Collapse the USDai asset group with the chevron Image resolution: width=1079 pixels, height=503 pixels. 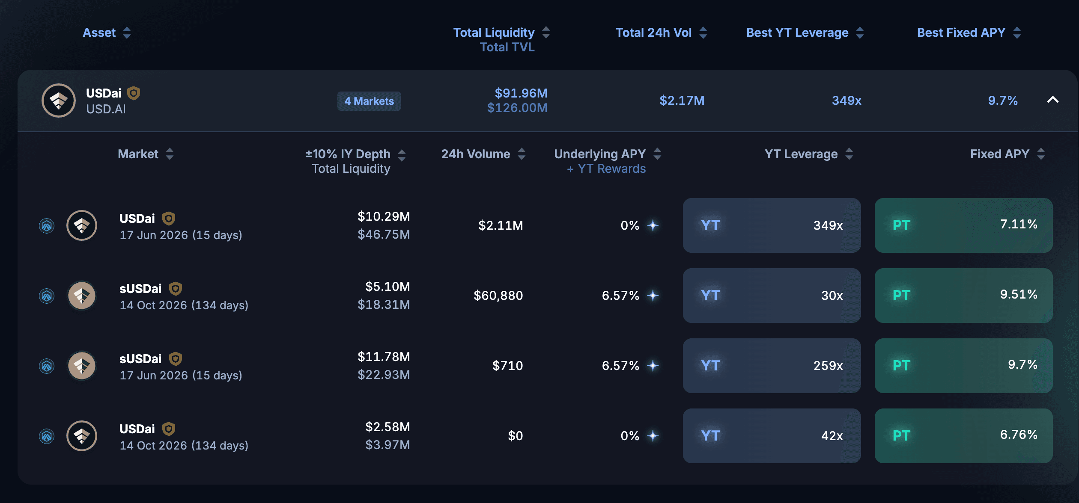pyautogui.click(x=1052, y=100)
